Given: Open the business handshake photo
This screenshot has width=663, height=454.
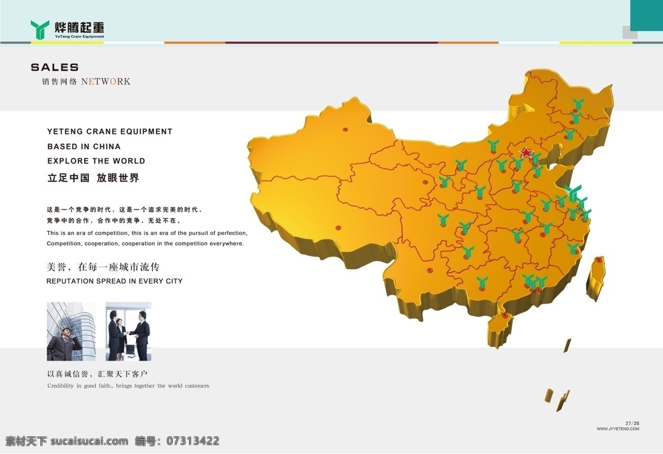Looking at the screenshot, I should point(128,331).
